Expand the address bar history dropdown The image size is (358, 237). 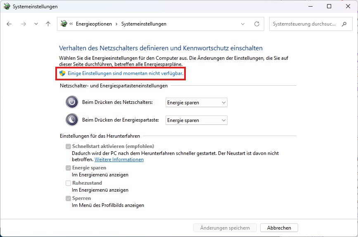click(x=243, y=24)
